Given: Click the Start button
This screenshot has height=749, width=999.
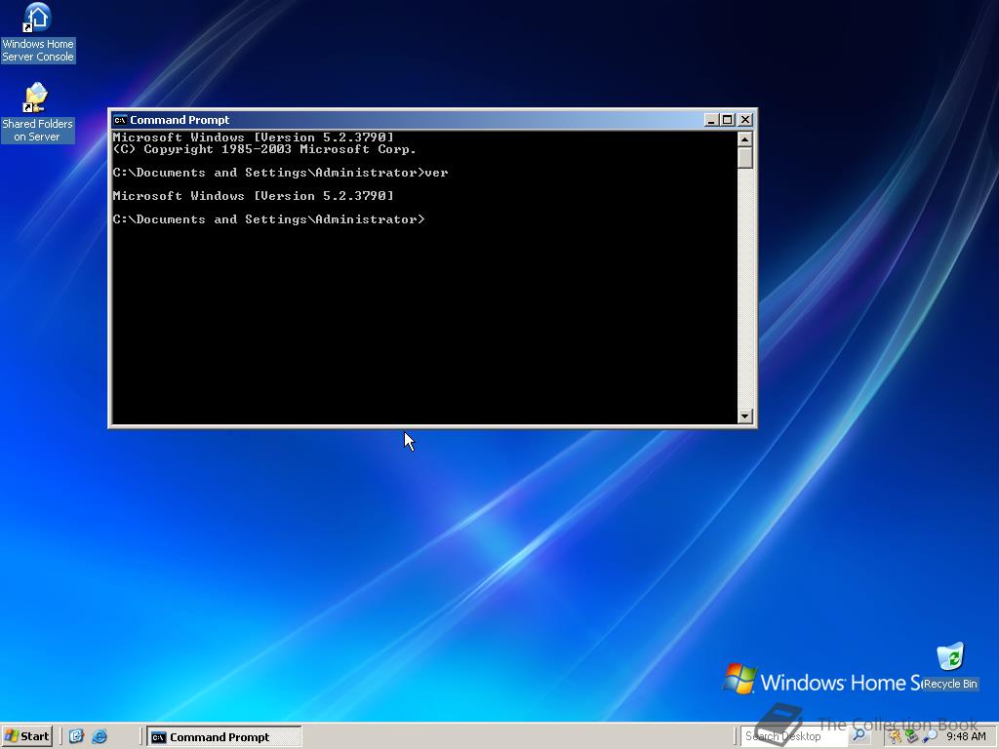Looking at the screenshot, I should (x=26, y=736).
